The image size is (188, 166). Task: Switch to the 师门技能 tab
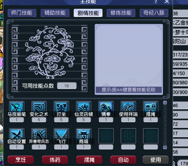point(22,13)
